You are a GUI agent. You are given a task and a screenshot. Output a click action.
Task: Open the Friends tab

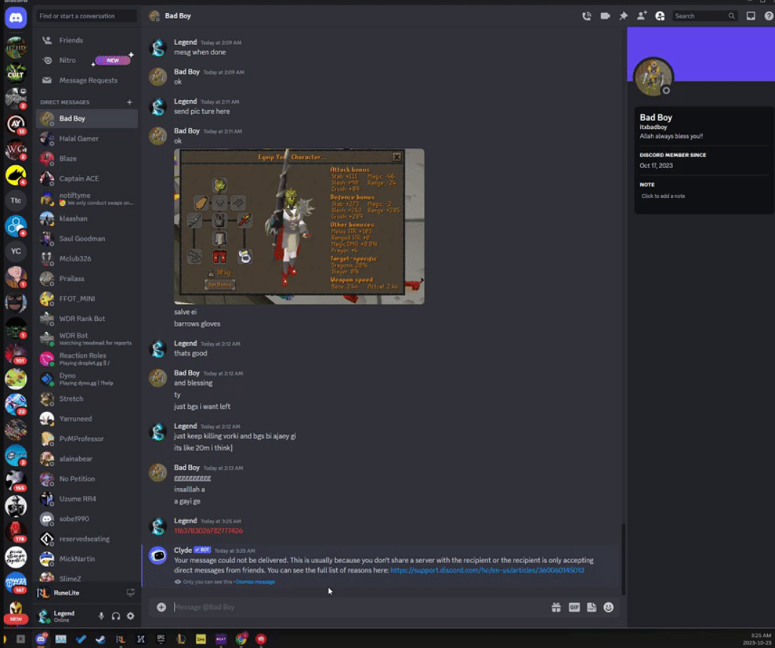click(x=87, y=40)
